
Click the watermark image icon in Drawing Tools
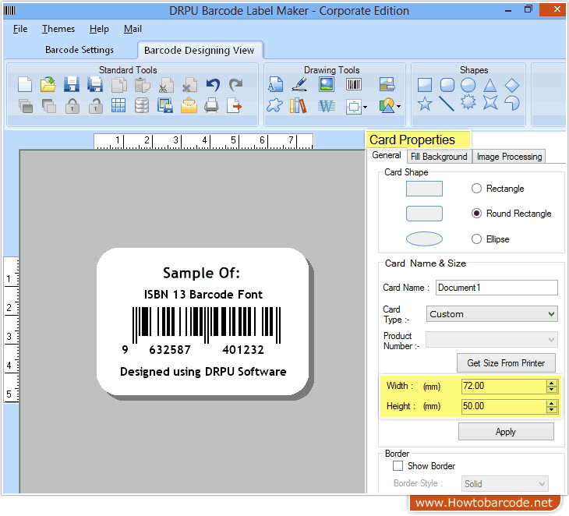(x=387, y=84)
